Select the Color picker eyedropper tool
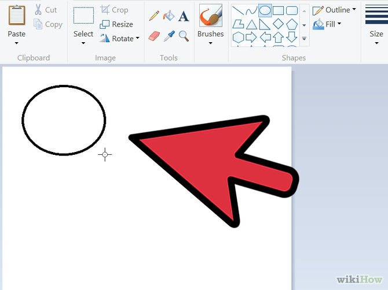 click(x=169, y=36)
